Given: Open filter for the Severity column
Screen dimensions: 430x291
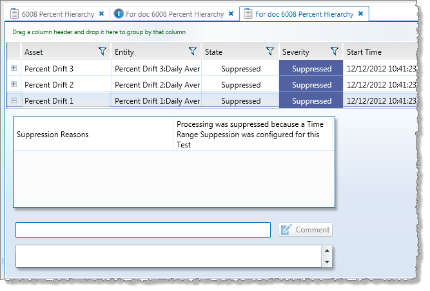Looking at the screenshot, I should click(334, 52).
